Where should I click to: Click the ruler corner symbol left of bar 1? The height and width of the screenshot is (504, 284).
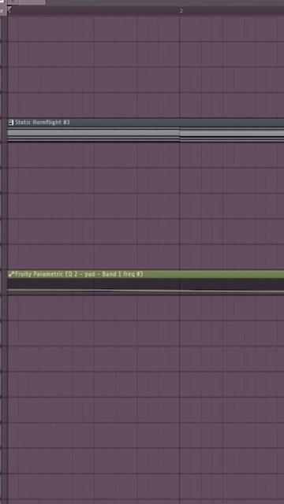(2, 11)
